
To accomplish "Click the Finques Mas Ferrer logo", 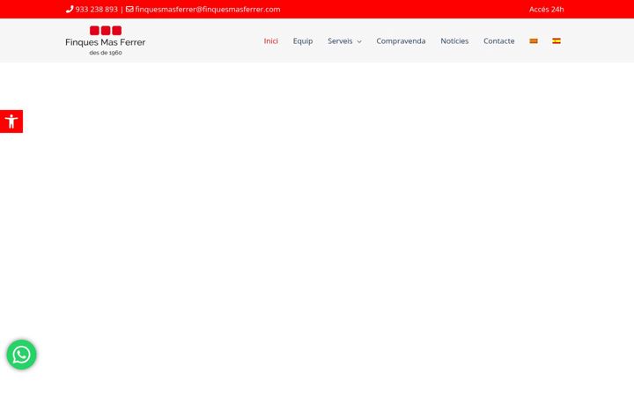I will coord(105,40).
